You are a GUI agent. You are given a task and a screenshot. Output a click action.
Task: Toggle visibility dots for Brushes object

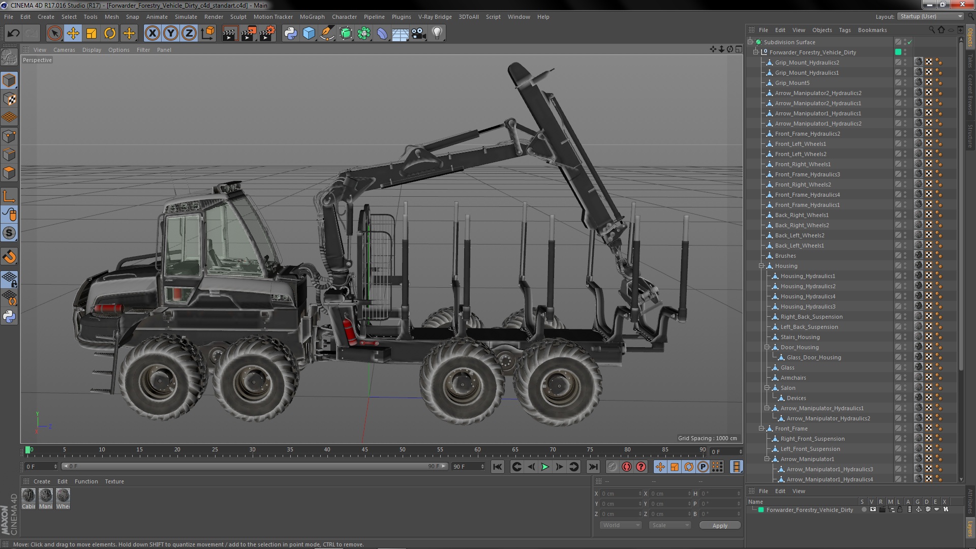coord(905,256)
